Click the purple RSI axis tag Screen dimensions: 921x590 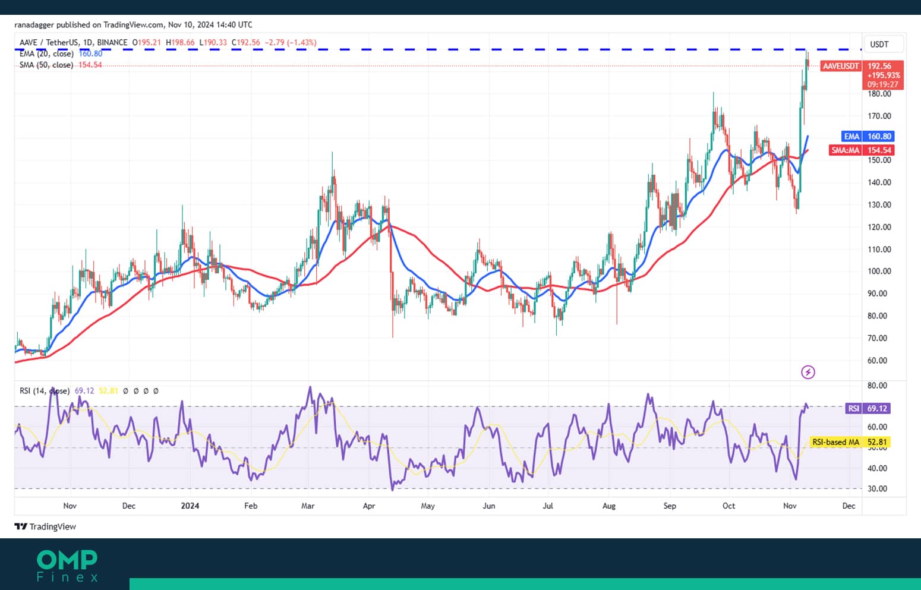(x=853, y=409)
